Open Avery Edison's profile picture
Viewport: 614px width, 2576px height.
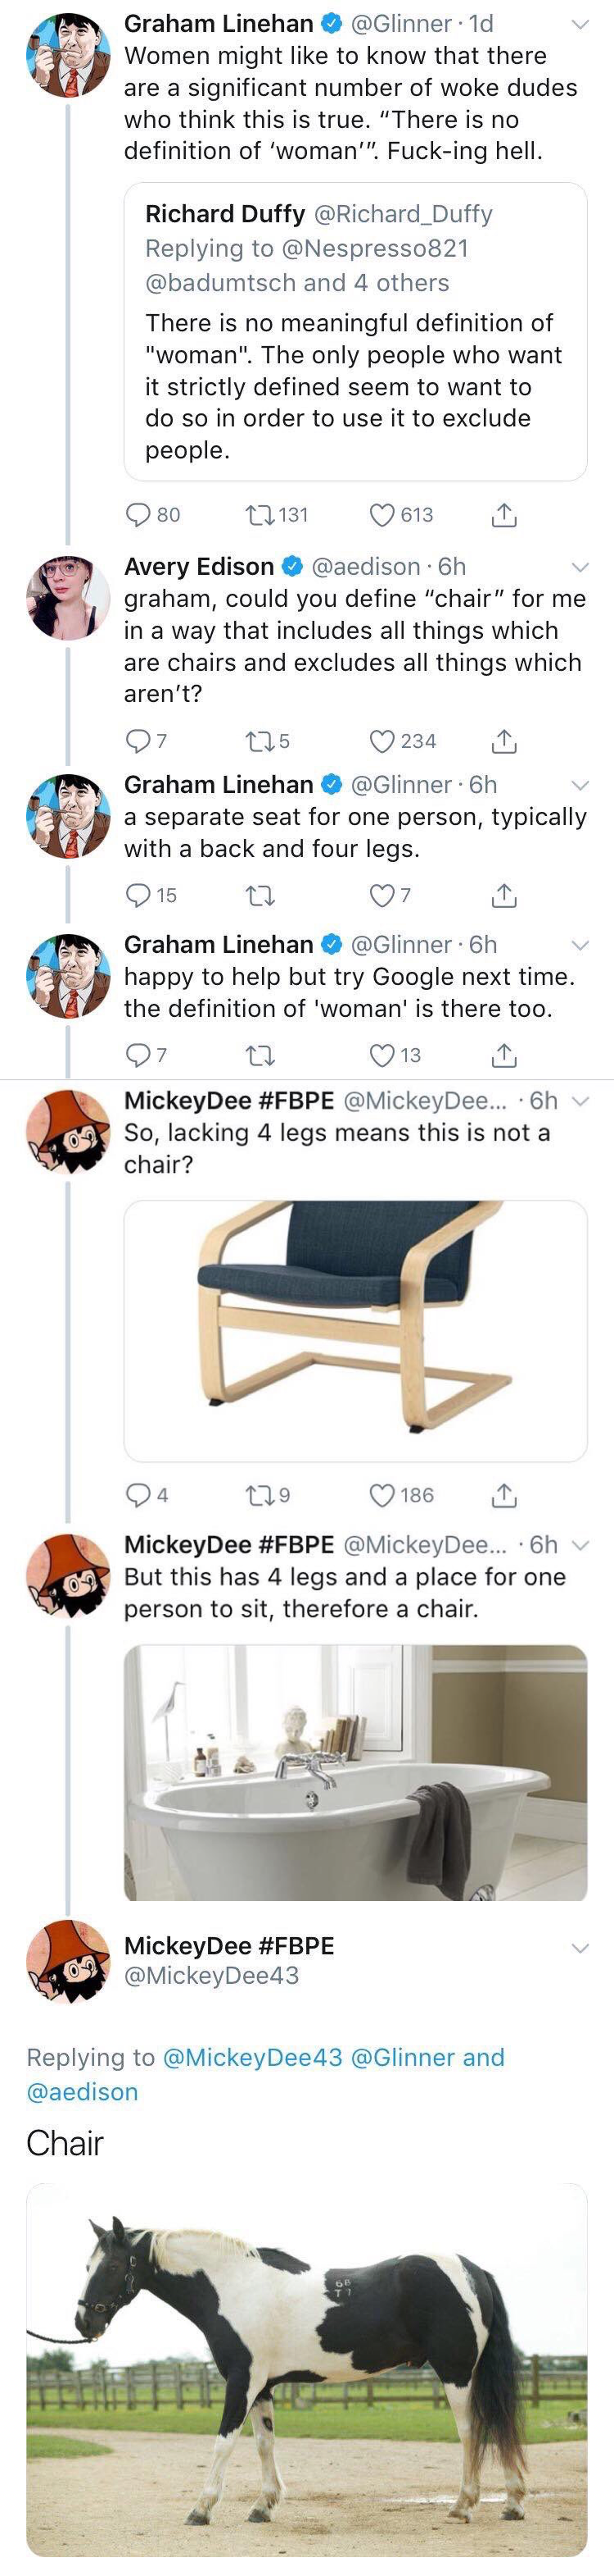tap(68, 598)
